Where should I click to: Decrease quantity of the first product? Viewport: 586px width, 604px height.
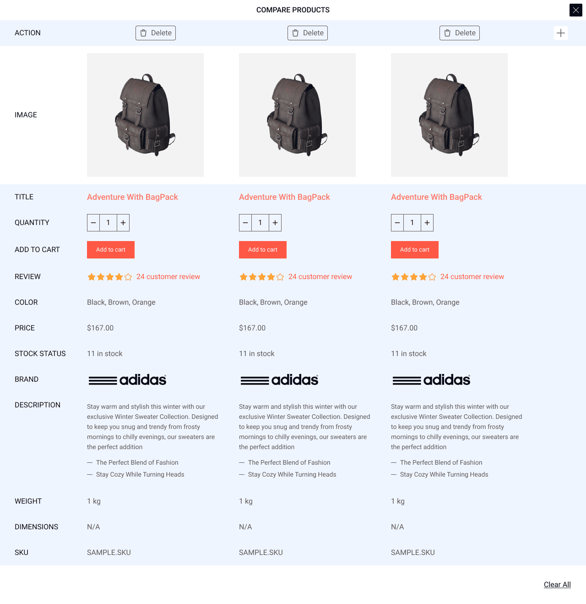tap(93, 223)
